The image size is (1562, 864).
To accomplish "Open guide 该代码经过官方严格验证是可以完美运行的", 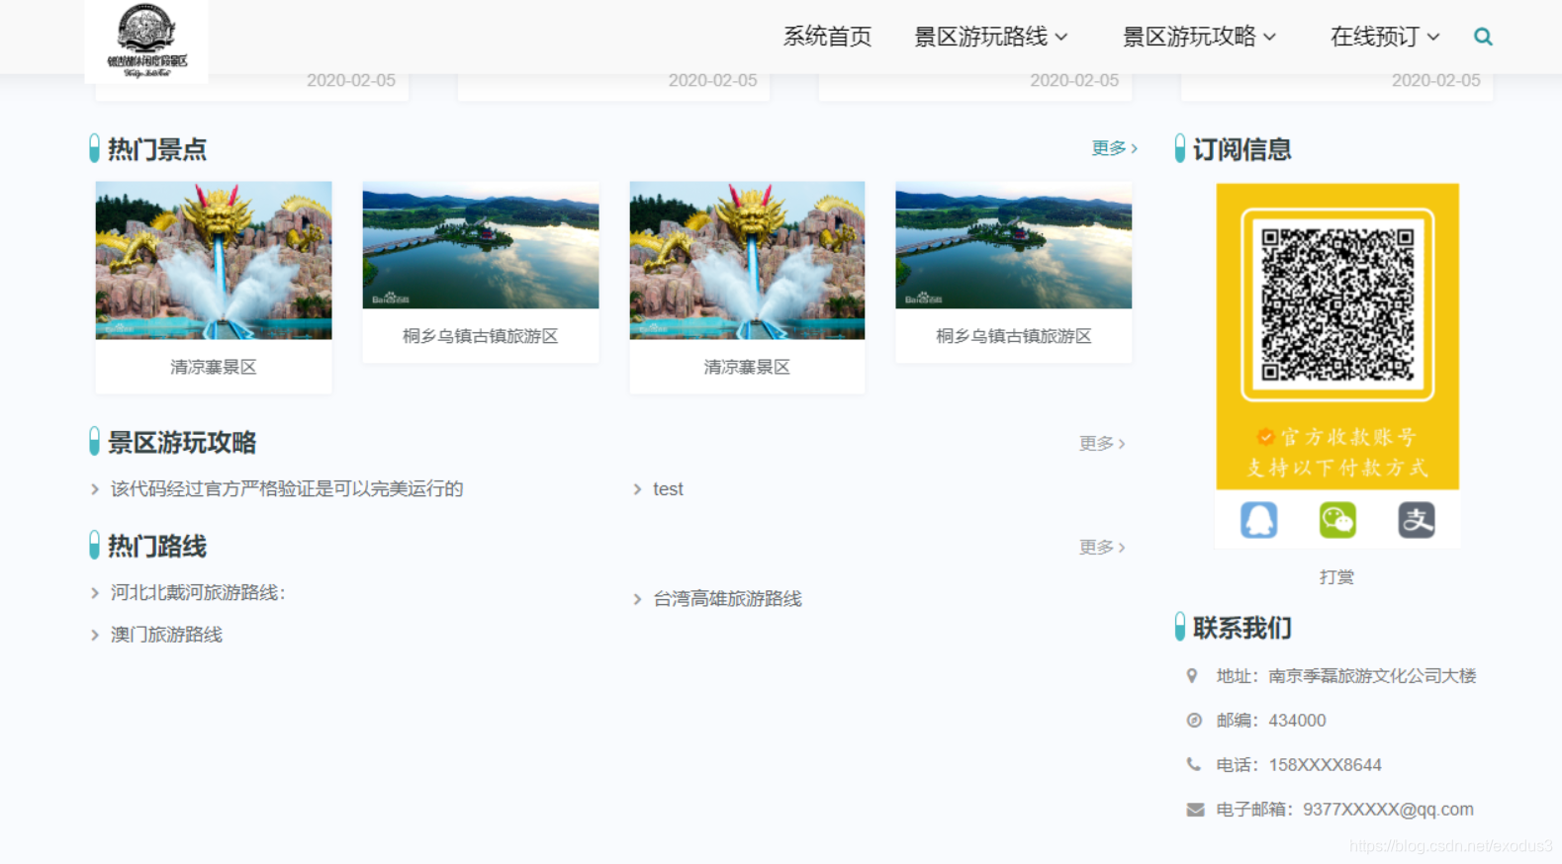I will [x=287, y=489].
